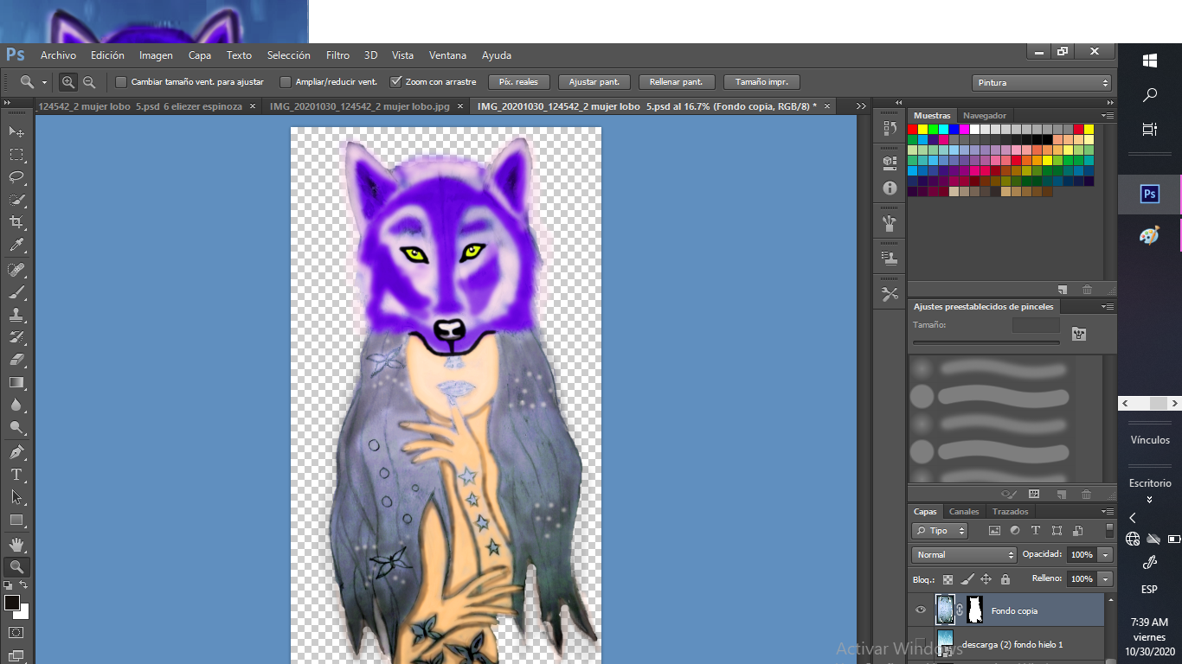Open the Normal blend mode dropdown
Viewport: 1182px width, 664px height.
[964, 555]
